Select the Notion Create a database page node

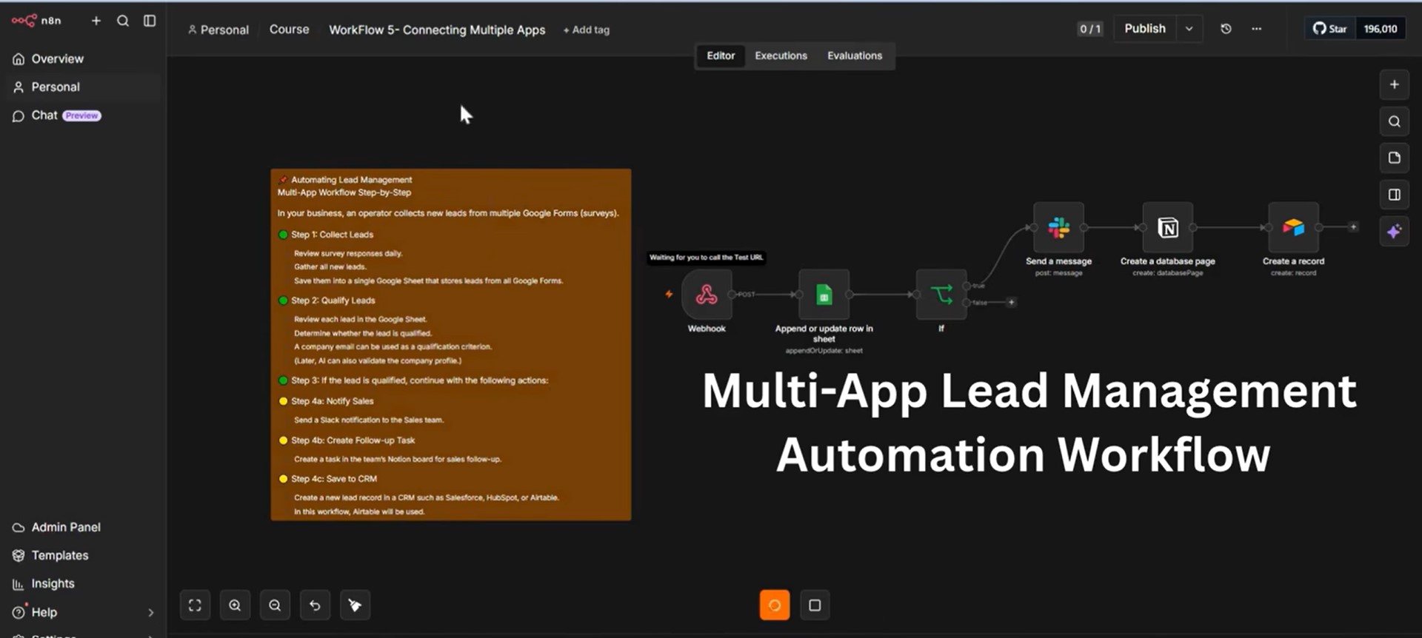1168,227
